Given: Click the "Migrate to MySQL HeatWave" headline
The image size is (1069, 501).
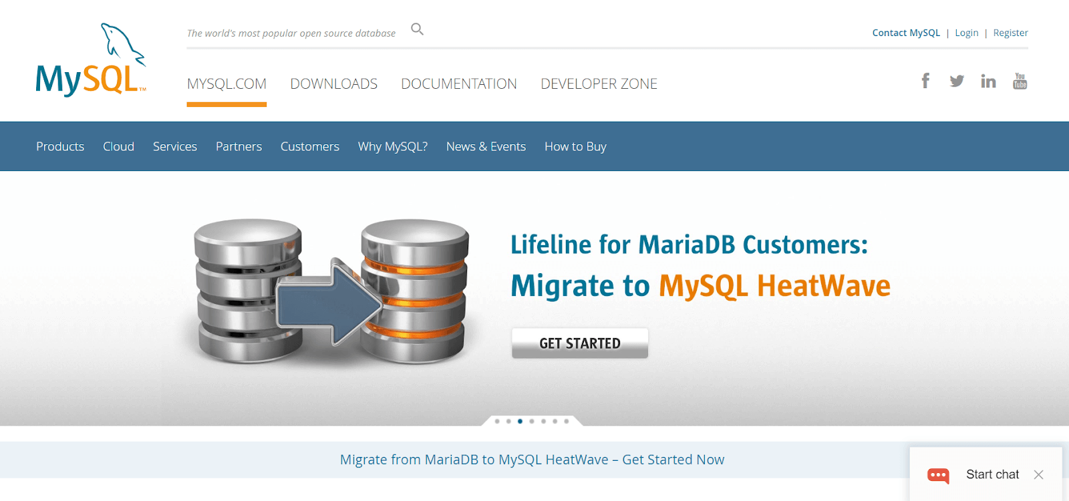Looking at the screenshot, I should coord(701,286).
